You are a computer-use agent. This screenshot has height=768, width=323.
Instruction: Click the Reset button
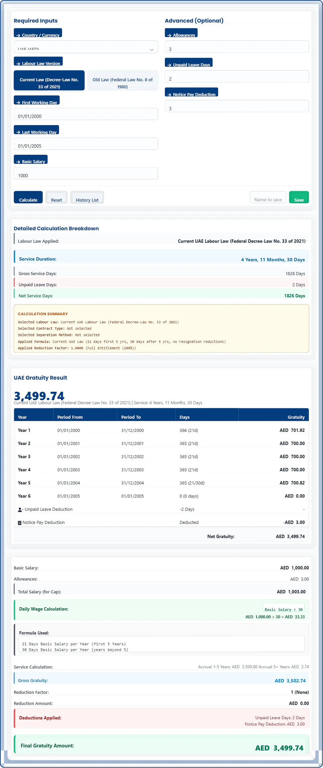56,197
